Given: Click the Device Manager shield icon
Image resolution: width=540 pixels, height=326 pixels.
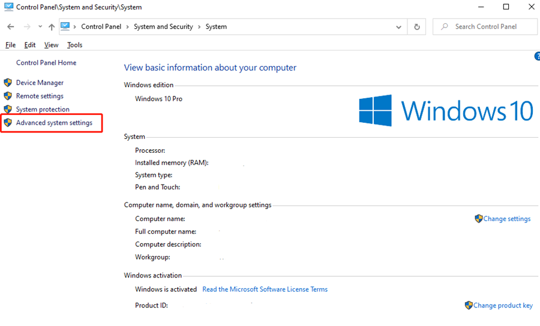Looking at the screenshot, I should 8,83.
